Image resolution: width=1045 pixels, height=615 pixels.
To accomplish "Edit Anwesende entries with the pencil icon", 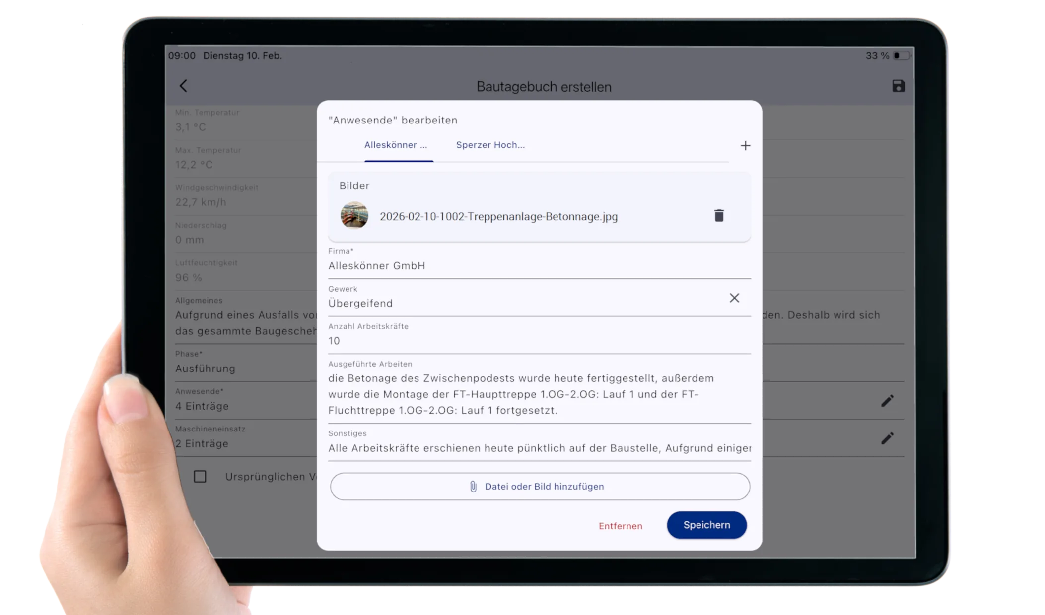I will click(887, 401).
